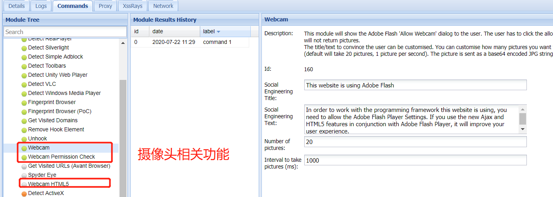The height and width of the screenshot is (197, 553).
Task: Select the Commands tab
Action: click(72, 6)
